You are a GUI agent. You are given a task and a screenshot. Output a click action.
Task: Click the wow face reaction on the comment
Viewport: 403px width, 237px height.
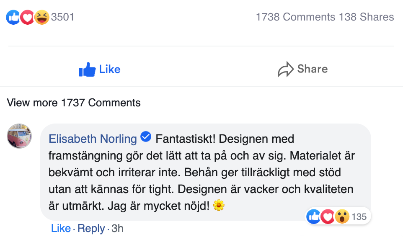point(342,216)
